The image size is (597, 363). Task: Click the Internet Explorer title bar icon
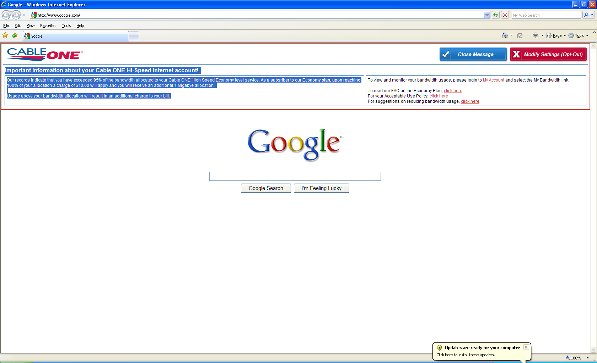point(4,5)
